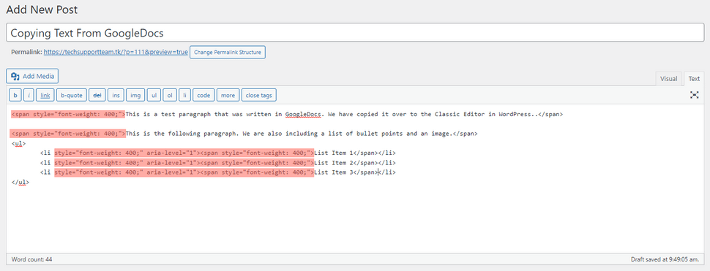Screen dimensions: 710x271
Task: Click the link quicktag button
Action: [45, 95]
